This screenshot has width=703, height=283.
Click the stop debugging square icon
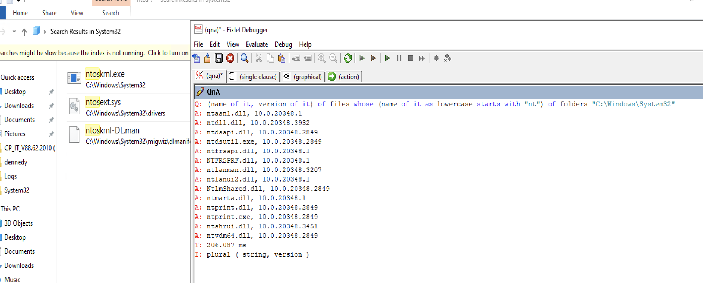click(x=410, y=58)
